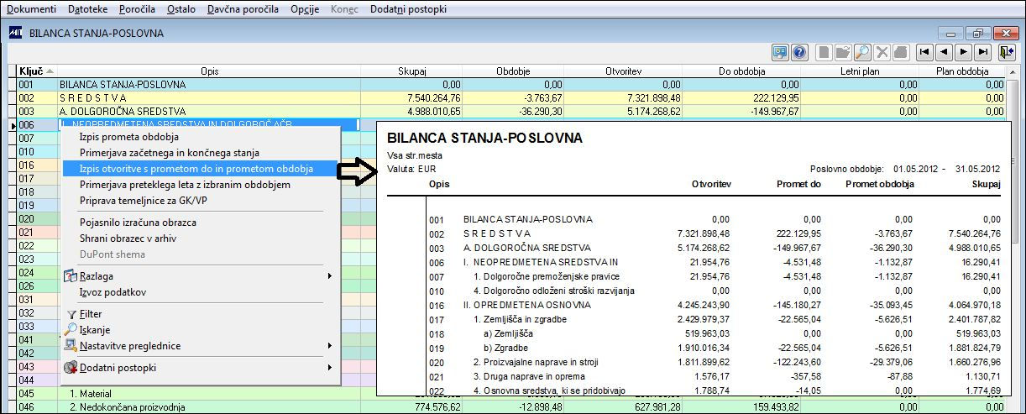Click the Do obdobja column header
1026x414 pixels.
click(742, 71)
